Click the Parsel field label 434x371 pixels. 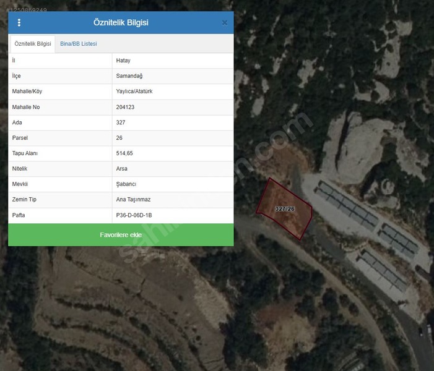tap(20, 138)
